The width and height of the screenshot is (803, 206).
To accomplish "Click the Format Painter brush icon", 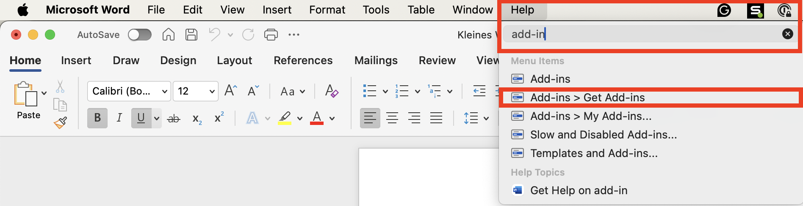I will click(x=60, y=123).
